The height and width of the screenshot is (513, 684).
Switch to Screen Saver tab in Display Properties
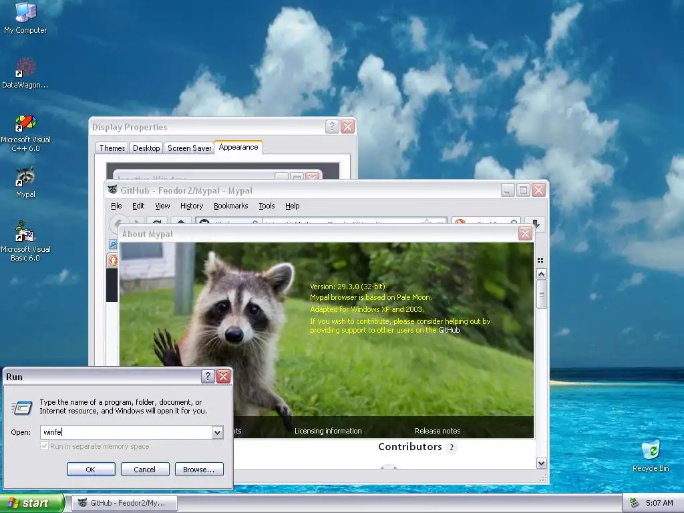coord(189,148)
